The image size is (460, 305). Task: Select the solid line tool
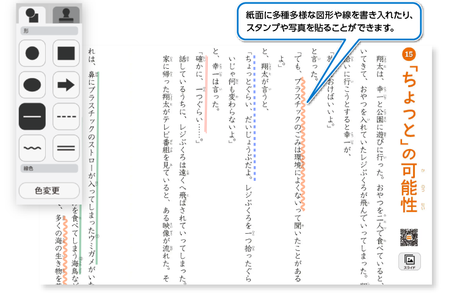32,116
